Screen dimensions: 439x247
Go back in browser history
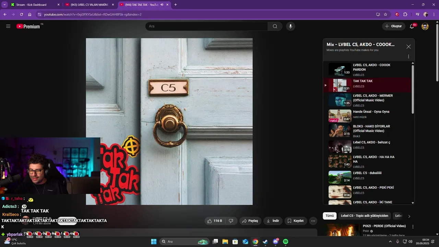[5, 14]
